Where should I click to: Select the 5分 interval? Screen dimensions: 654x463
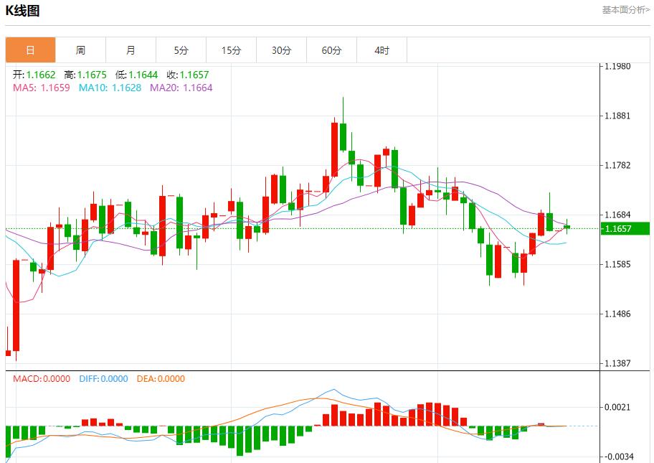coord(181,50)
